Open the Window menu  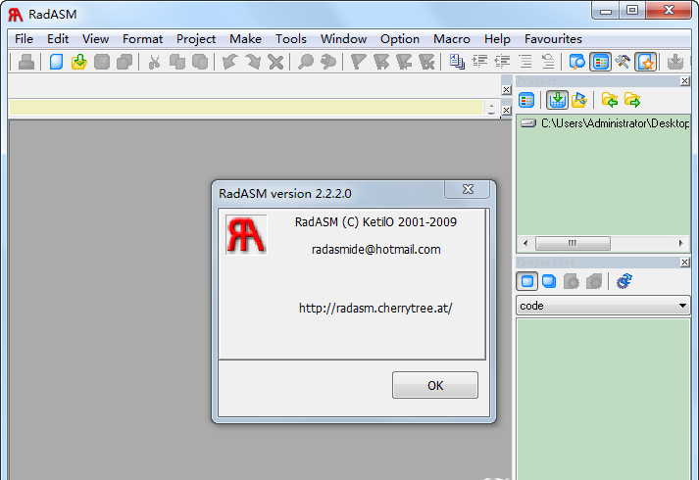point(344,39)
